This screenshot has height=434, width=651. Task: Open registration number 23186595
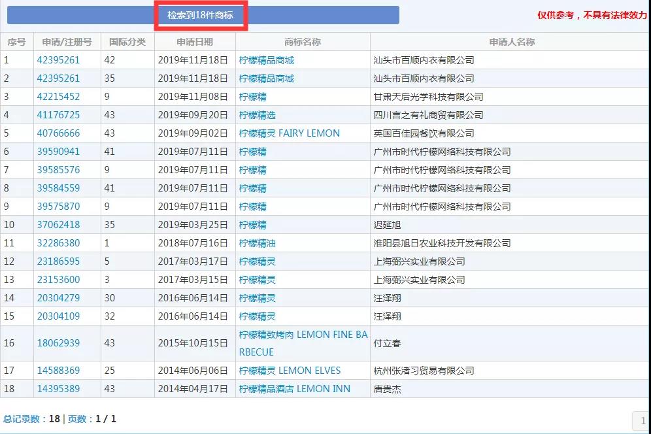point(58,261)
